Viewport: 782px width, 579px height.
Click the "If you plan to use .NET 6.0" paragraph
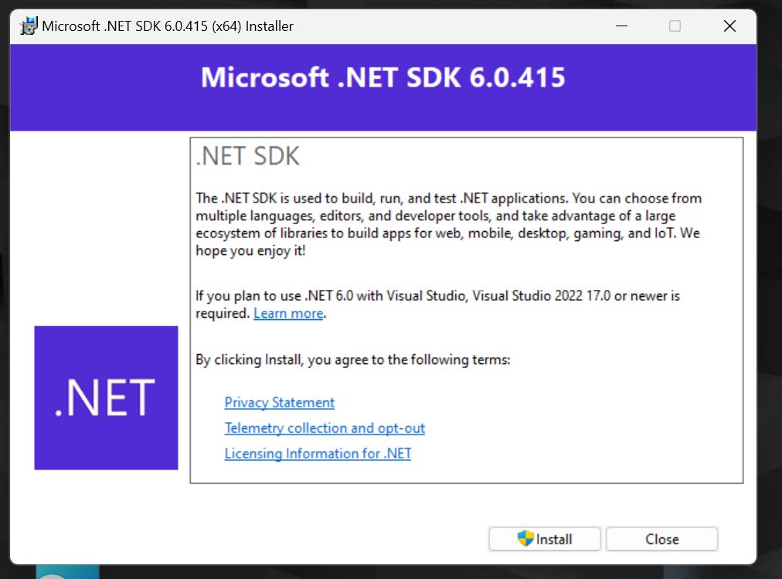[437, 305]
